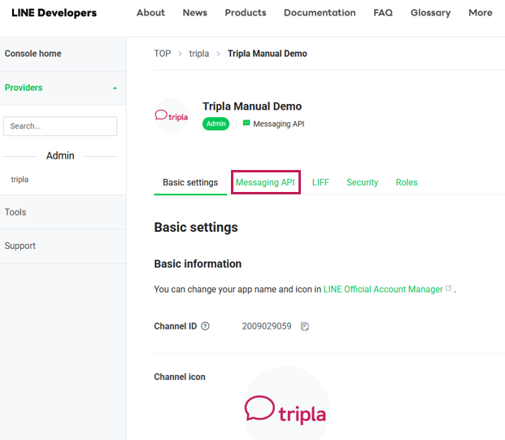Select the Basic settings tab
505x440 pixels.
(190, 182)
